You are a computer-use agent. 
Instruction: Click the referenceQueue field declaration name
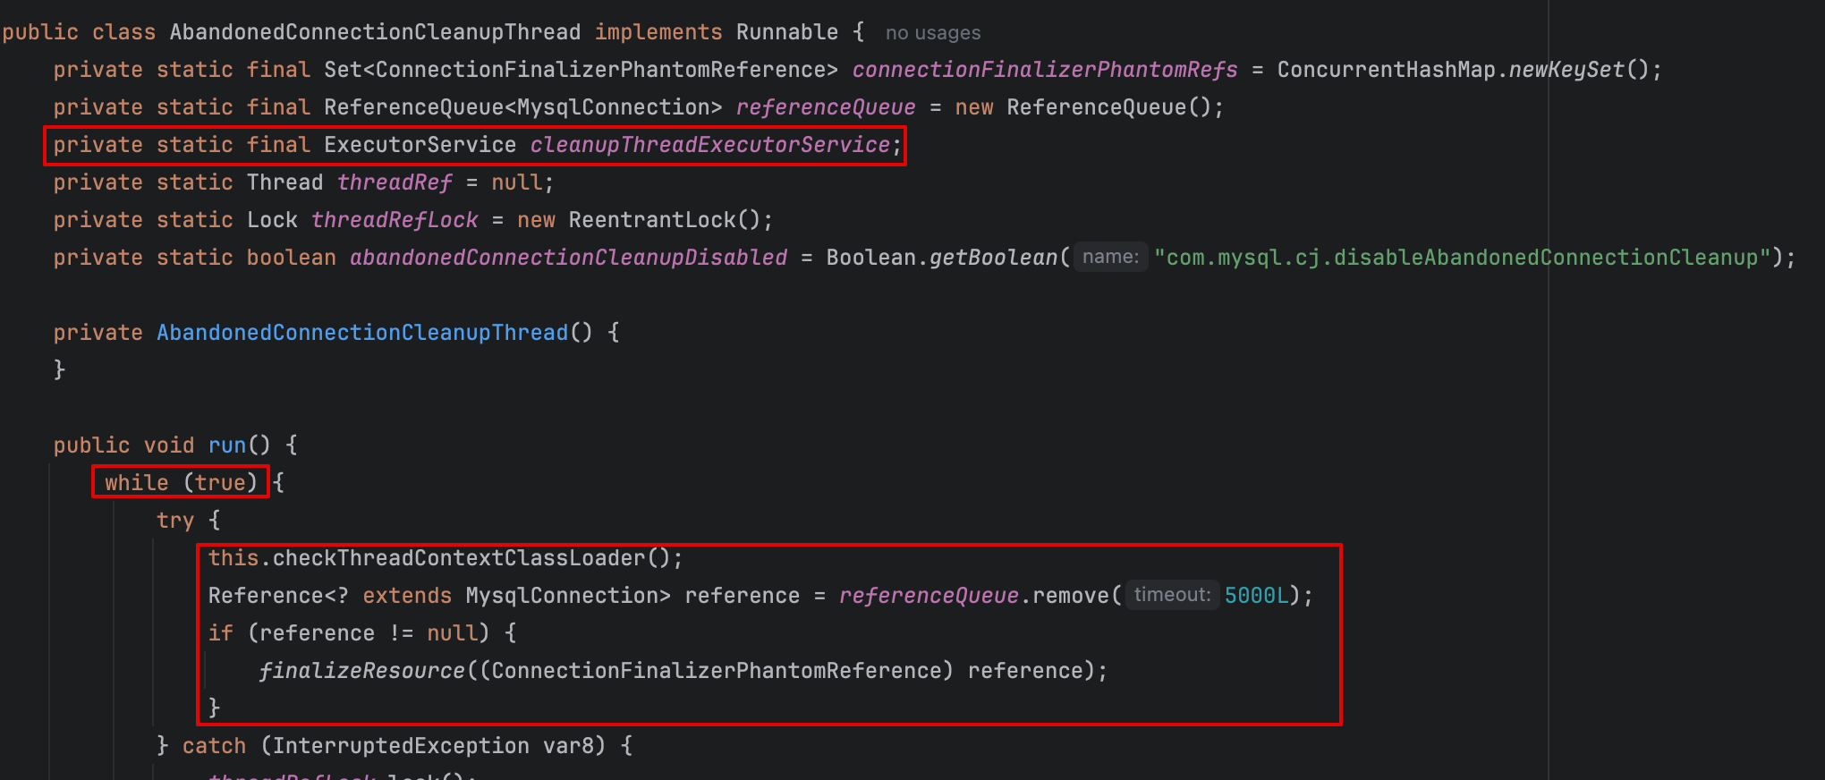(x=826, y=107)
